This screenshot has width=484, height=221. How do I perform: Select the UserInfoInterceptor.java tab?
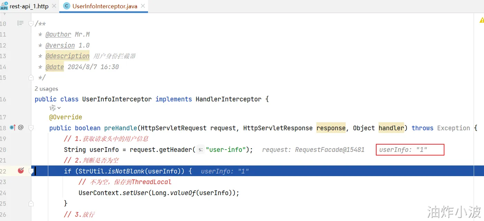(x=104, y=6)
